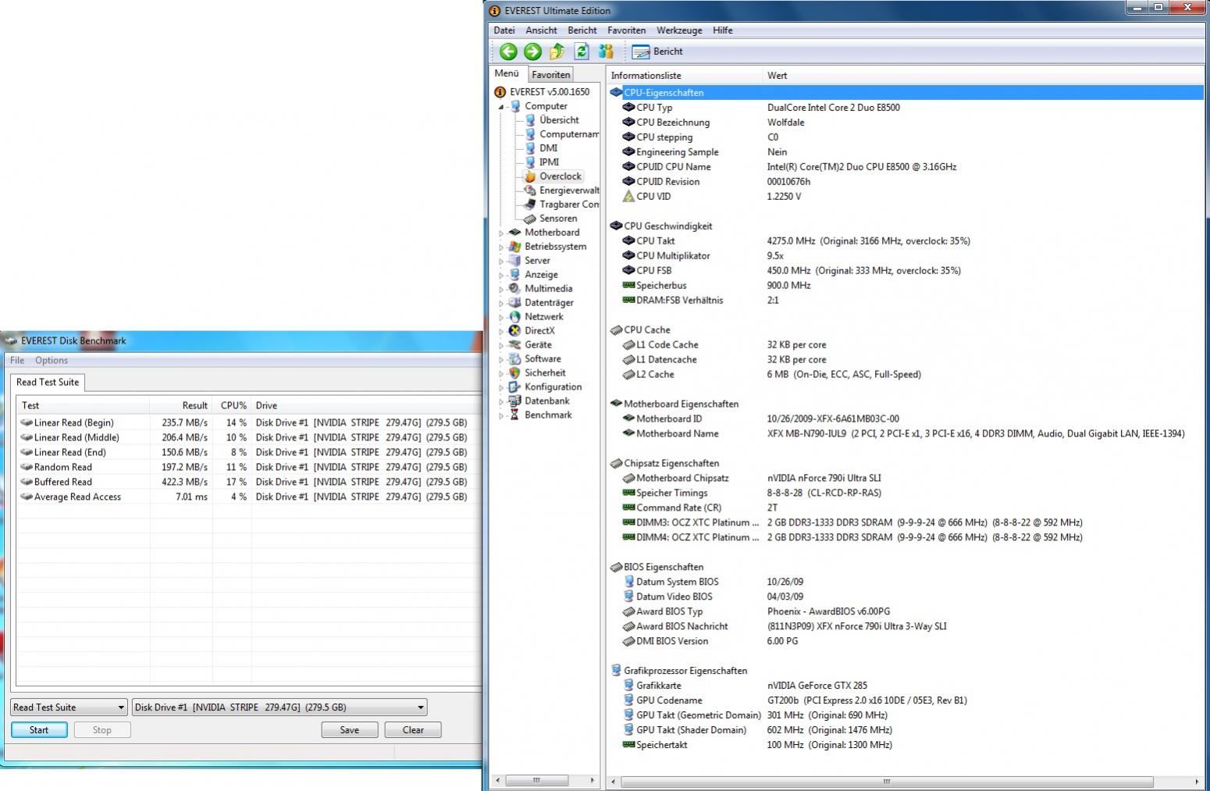Click the Benchmark hourglass icon
Screen dimensions: 1210x791
pyautogui.click(x=514, y=415)
